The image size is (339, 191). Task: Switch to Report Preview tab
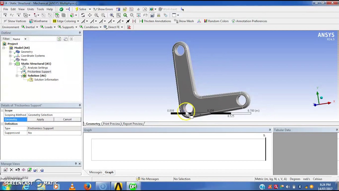tap(133, 124)
